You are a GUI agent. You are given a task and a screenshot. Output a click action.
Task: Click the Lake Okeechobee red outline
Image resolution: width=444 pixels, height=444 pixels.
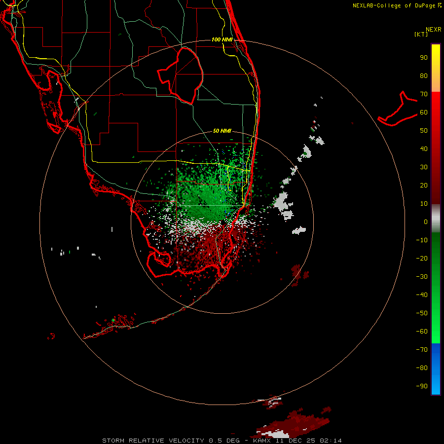pyautogui.click(x=180, y=75)
